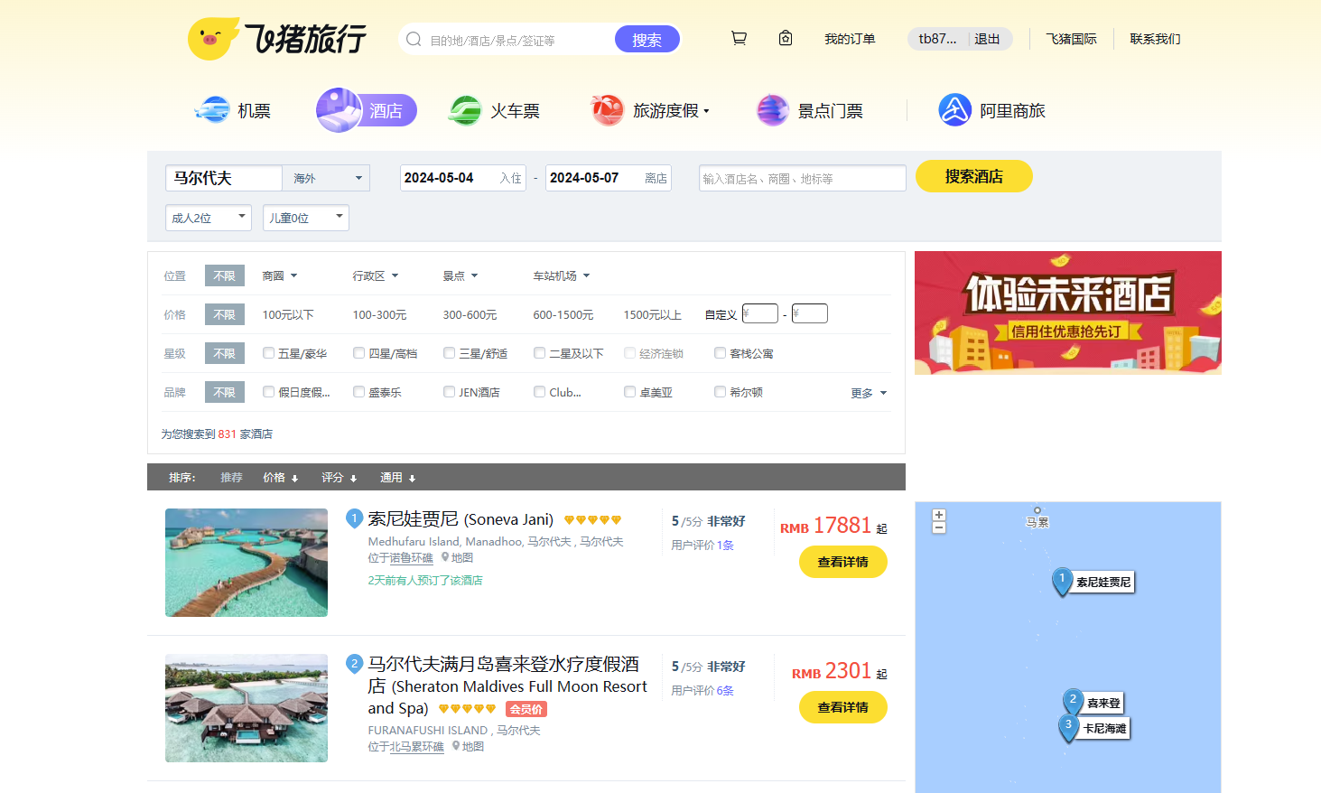Click the 酒店 hotel bed icon
The height and width of the screenshot is (793, 1321).
[340, 110]
